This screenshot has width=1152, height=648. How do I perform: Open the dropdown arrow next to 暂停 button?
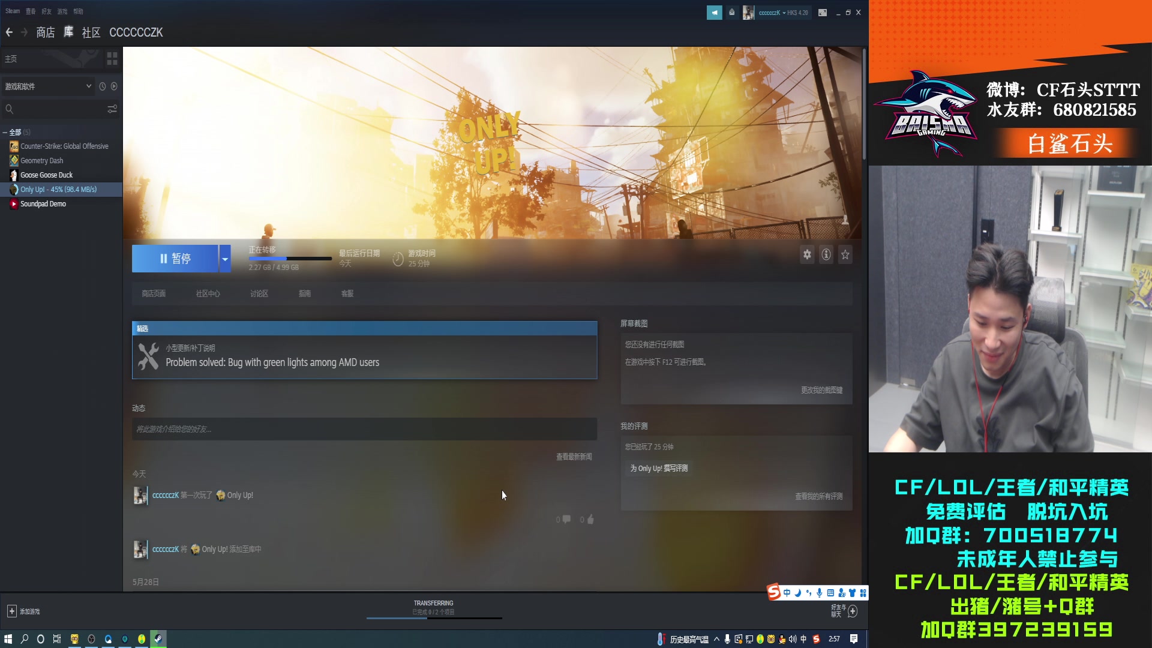click(225, 259)
